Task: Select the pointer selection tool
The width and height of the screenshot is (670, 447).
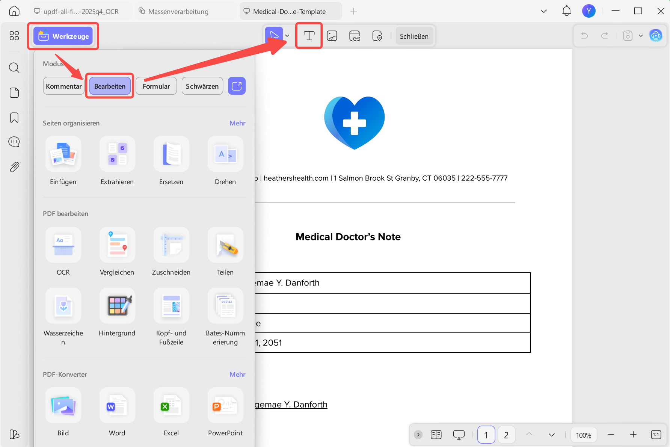Action: (274, 36)
